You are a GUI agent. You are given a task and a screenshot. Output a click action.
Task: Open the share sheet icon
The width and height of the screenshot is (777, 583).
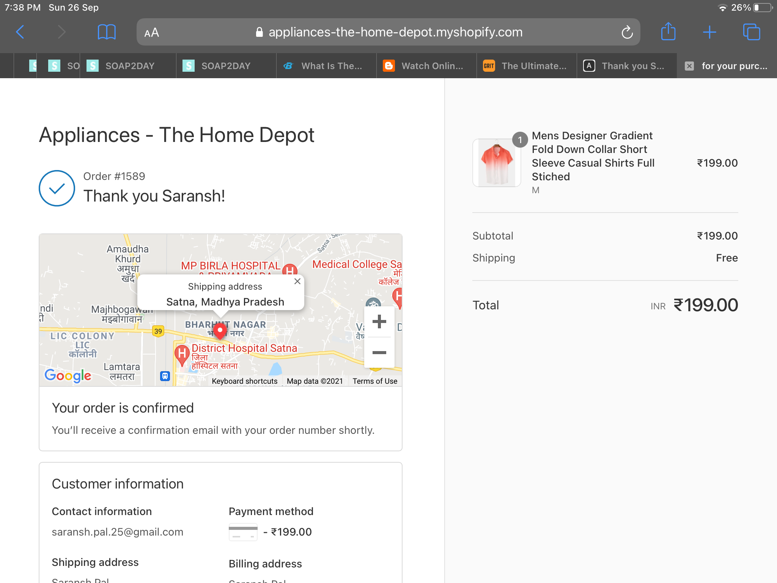668,32
